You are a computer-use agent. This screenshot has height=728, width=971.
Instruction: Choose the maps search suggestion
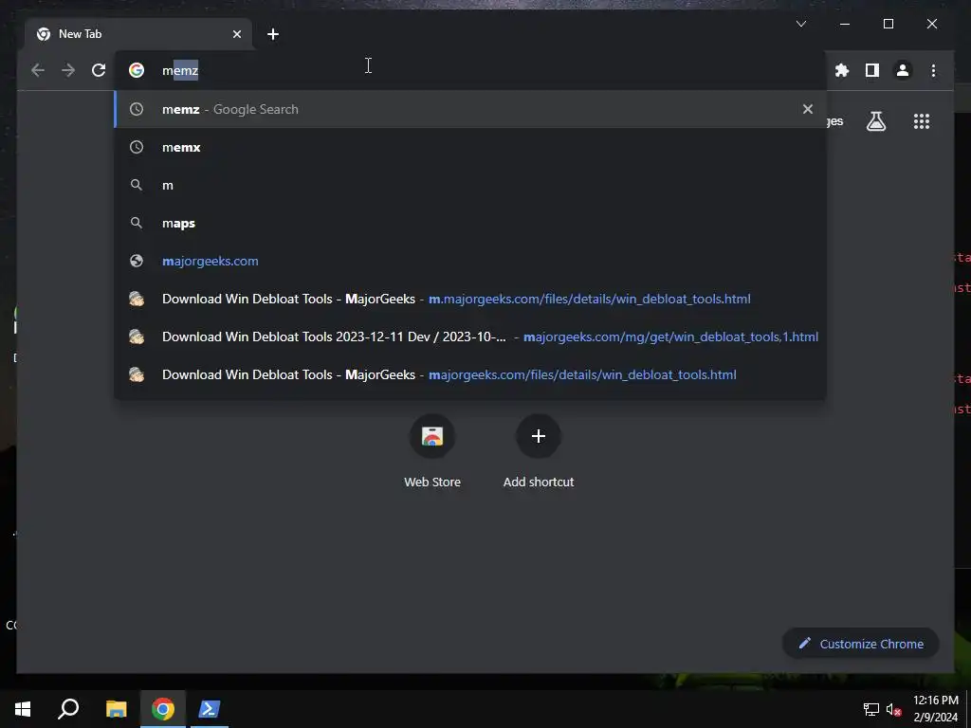tap(470, 223)
